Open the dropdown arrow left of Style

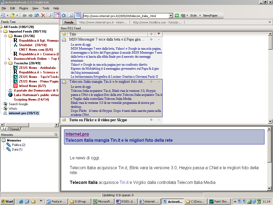[187, 15]
